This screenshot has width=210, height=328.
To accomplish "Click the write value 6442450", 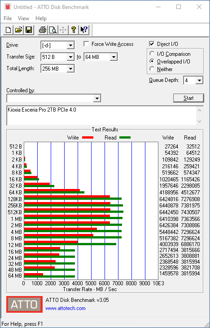I will coord(169,212).
